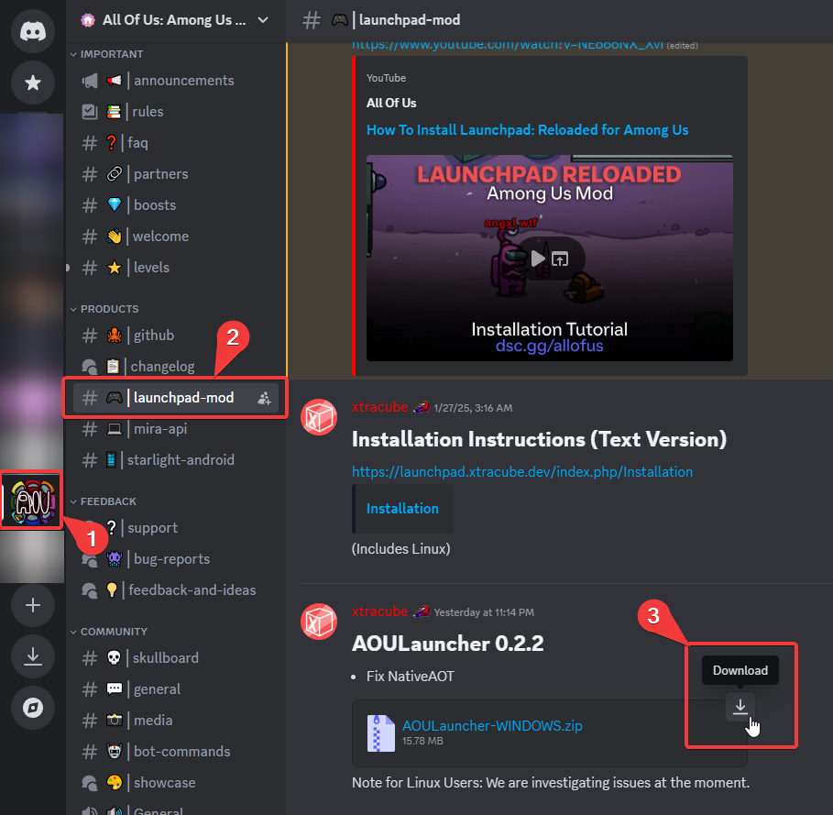Image resolution: width=833 pixels, height=815 pixels.
Task: Click the star favorites server icon
Action: tap(33, 83)
